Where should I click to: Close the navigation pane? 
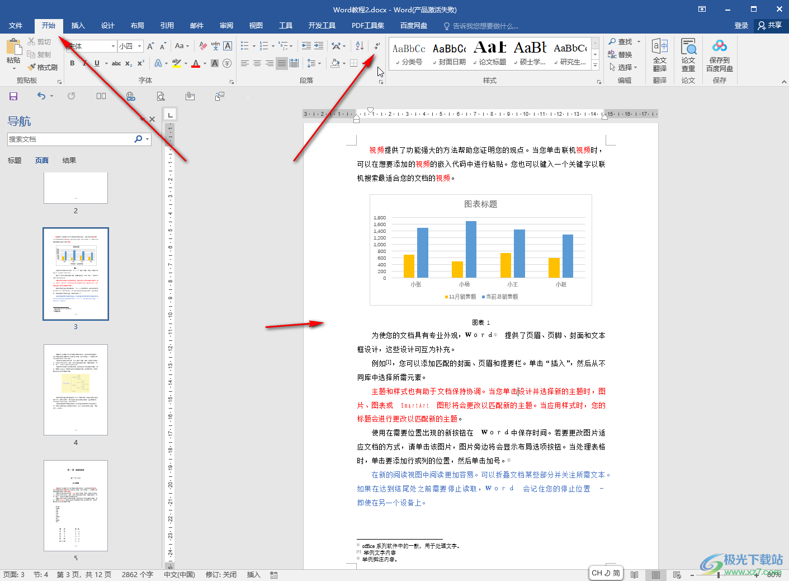[152, 119]
